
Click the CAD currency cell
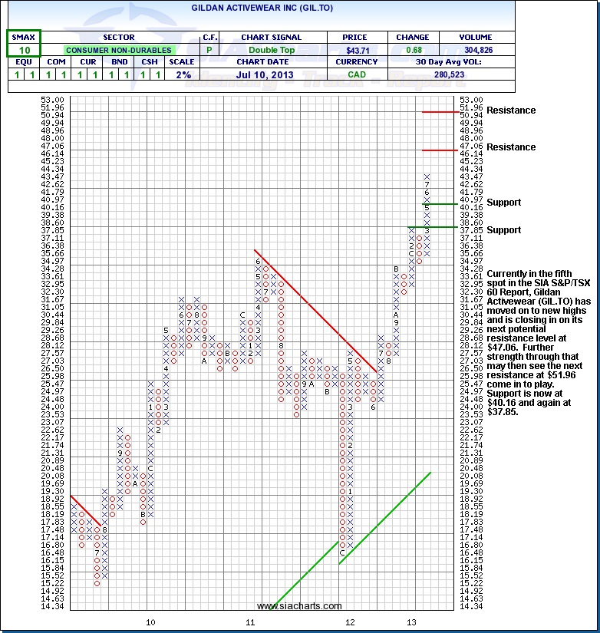tap(354, 74)
